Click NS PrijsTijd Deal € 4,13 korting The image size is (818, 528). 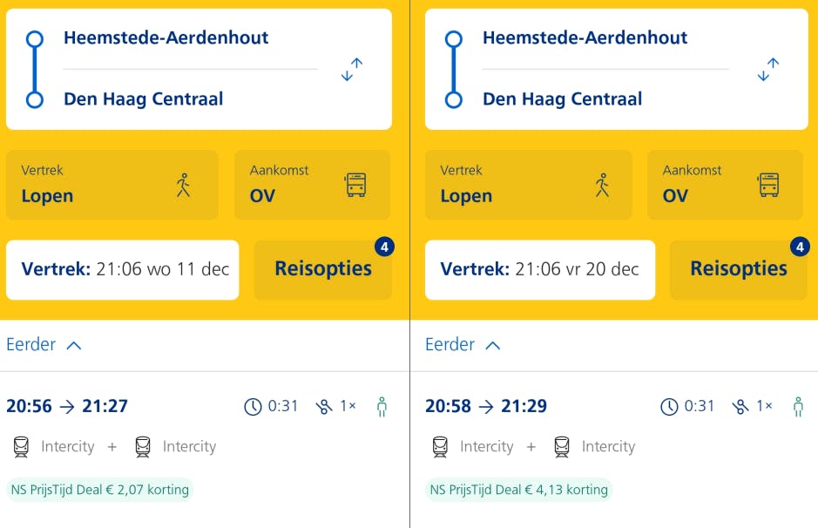click(x=518, y=490)
